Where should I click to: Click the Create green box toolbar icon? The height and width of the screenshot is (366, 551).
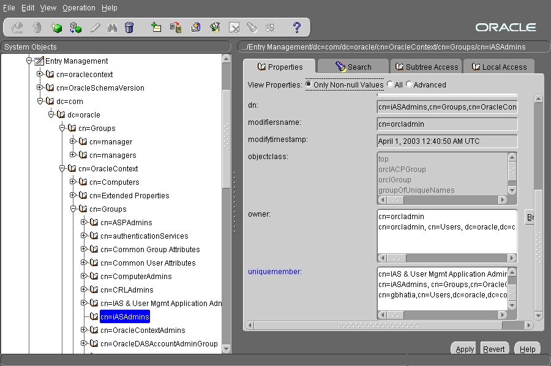click(x=56, y=28)
